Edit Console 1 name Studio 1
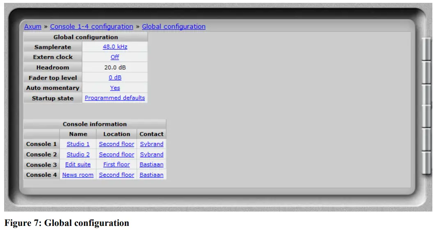The width and height of the screenshot is (434, 230). pos(78,144)
